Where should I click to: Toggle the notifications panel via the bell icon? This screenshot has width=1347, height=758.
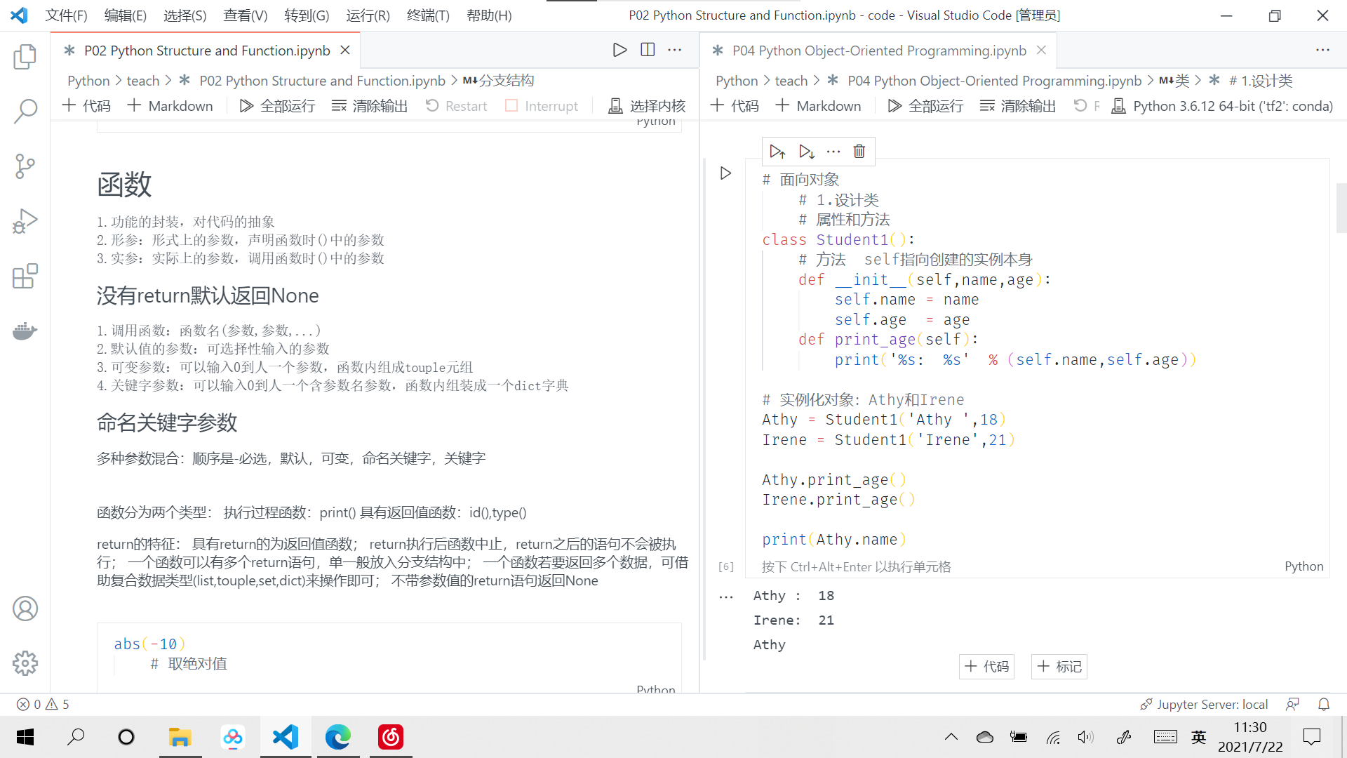click(x=1323, y=704)
